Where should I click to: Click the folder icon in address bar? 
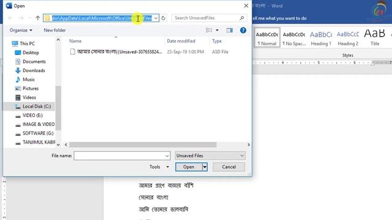[47, 18]
